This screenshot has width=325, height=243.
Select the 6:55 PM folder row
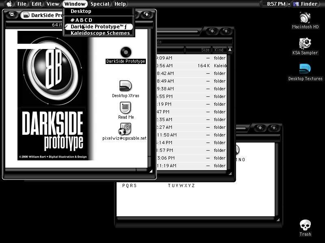coord(191,96)
